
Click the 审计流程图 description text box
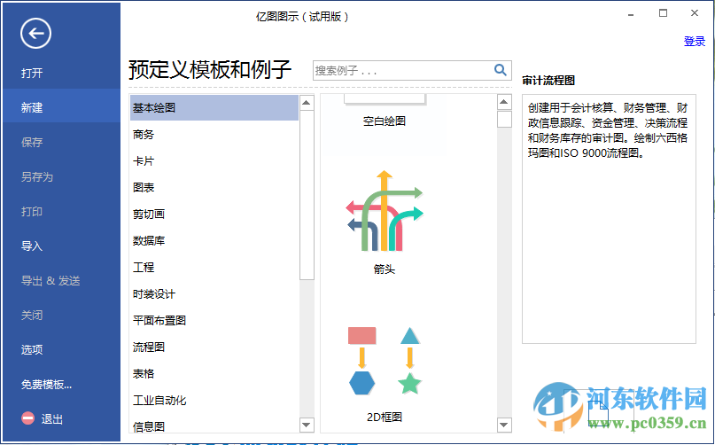coord(609,219)
